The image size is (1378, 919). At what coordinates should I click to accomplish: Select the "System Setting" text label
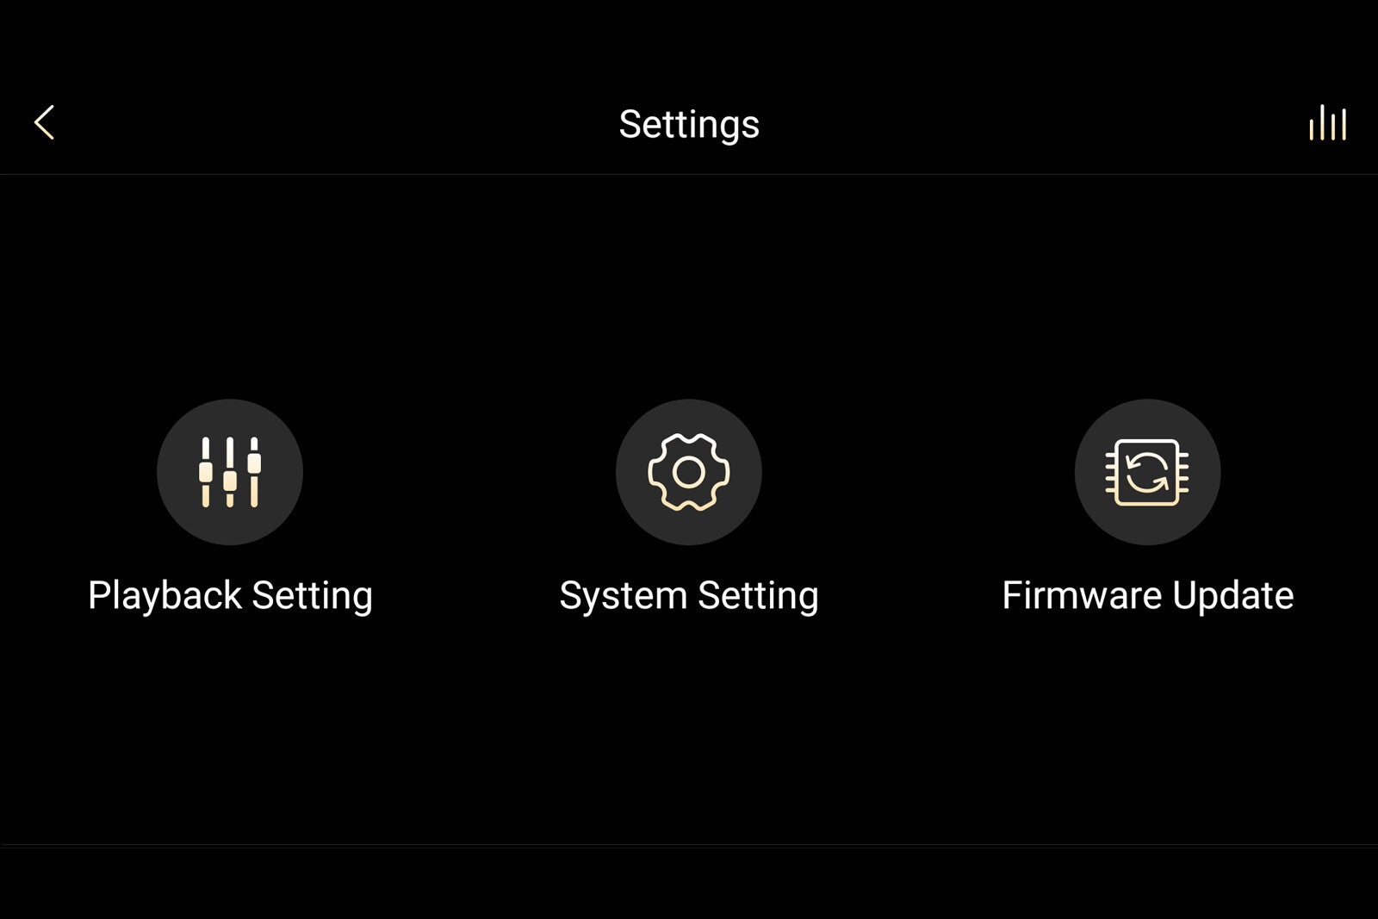click(689, 596)
